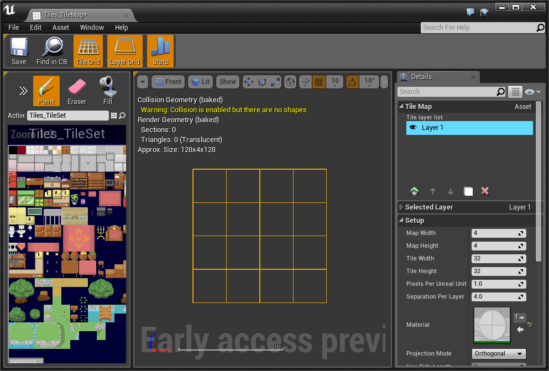Toggle grid snapping in the viewport toolbar
This screenshot has height=371, width=549.
pos(318,81)
